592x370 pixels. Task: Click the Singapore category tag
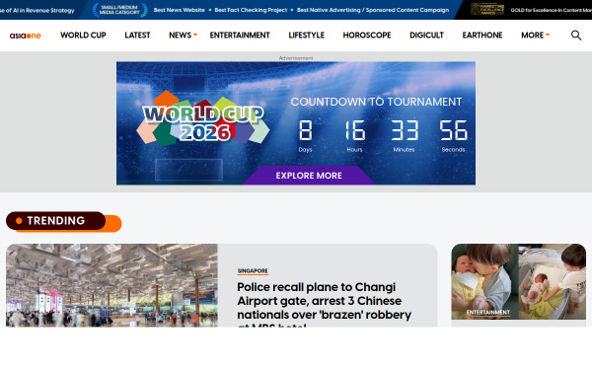[x=253, y=270]
